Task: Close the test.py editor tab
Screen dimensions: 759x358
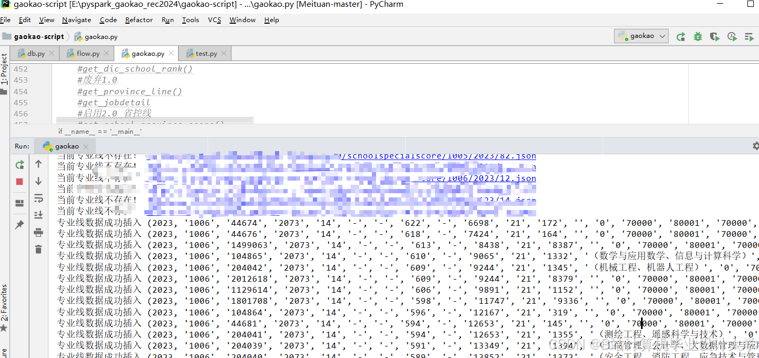Action: 224,54
